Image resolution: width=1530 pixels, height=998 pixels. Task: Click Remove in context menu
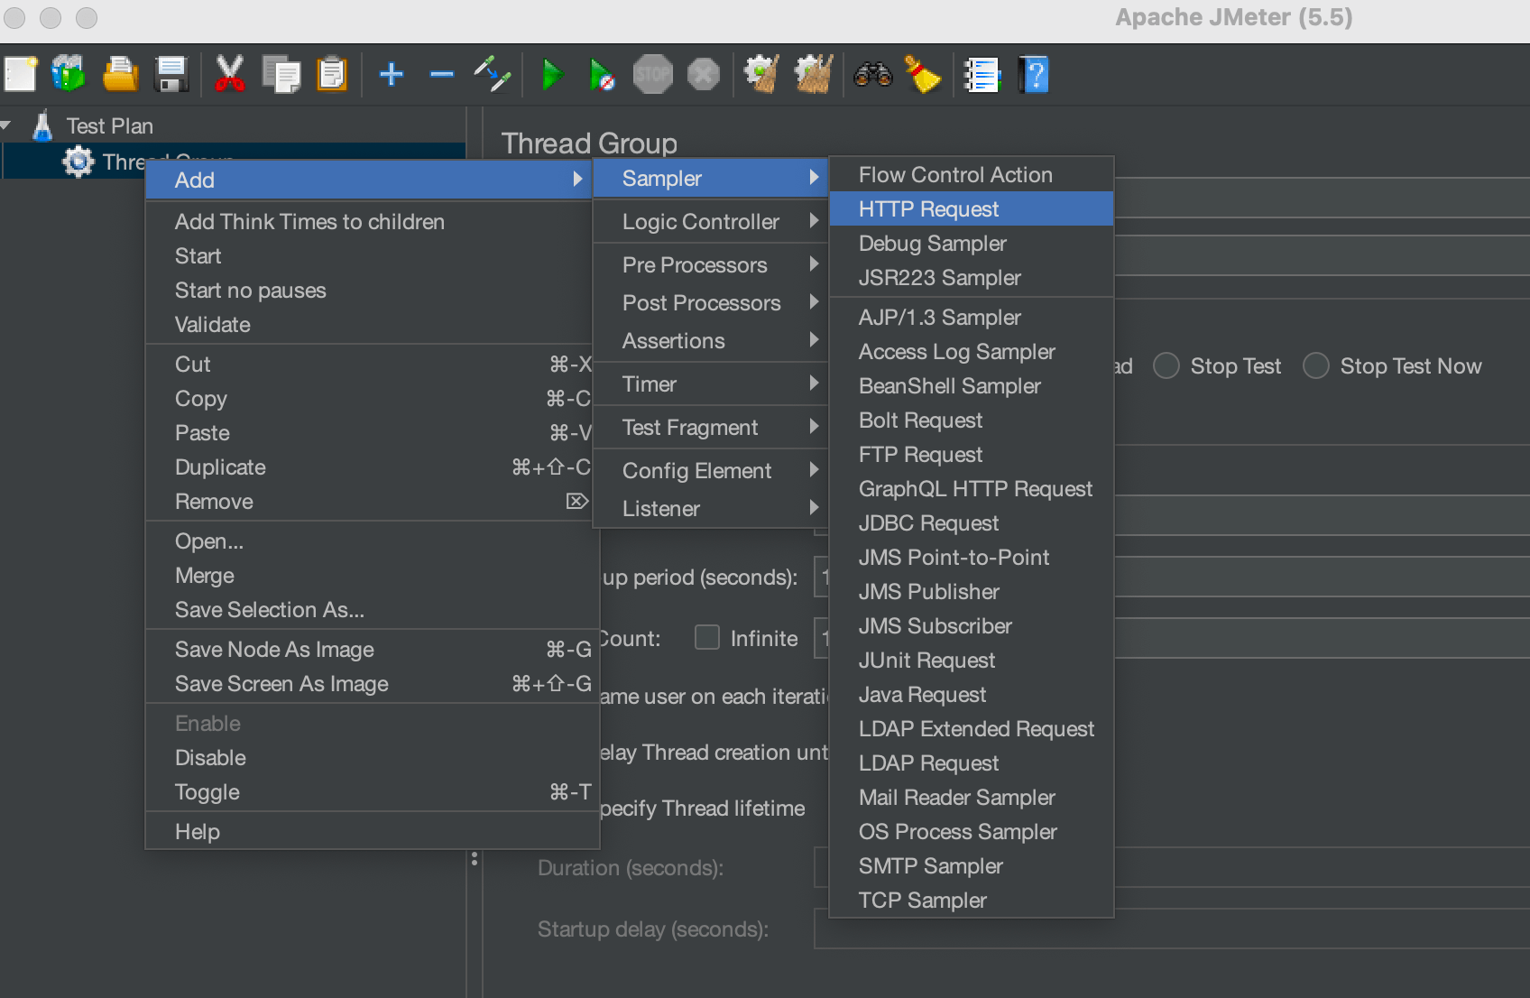[x=369, y=502]
